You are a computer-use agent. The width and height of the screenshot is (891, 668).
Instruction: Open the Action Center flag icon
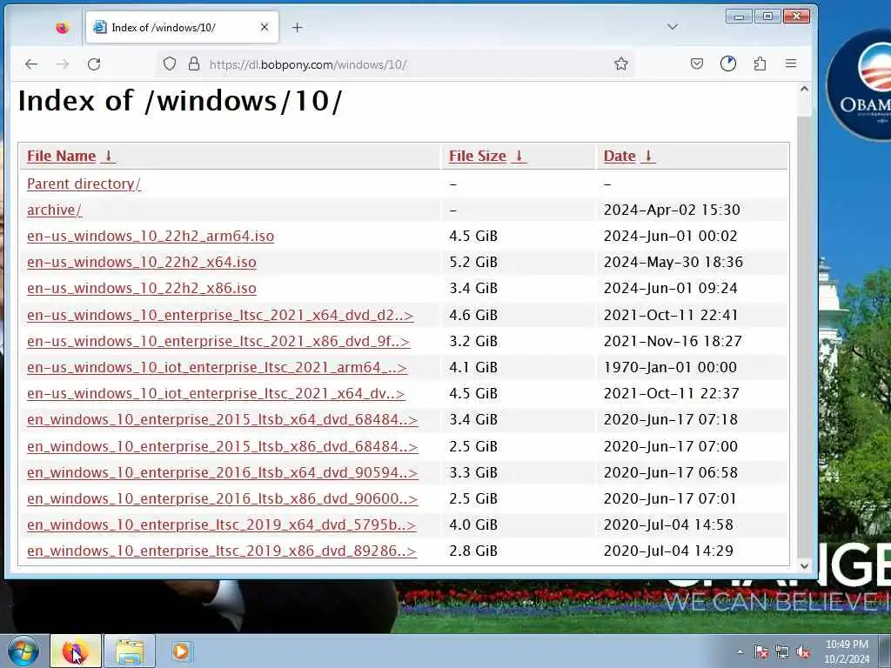coord(760,651)
